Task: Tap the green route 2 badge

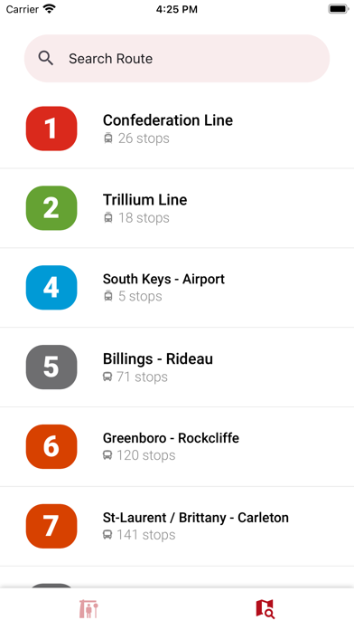Action: coord(51,208)
